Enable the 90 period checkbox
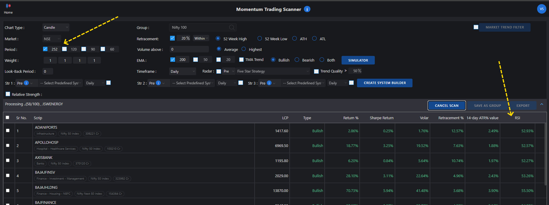This screenshot has height=205, width=549. tap(84, 49)
